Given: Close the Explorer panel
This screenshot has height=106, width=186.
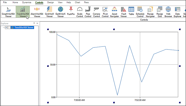Looking at the screenshot, I should point(37,23).
